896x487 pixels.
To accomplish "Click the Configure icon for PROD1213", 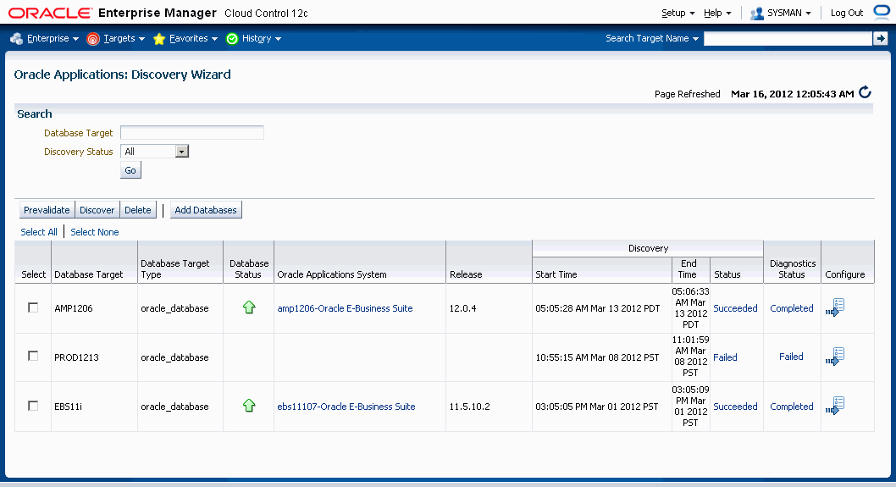I will (x=835, y=357).
